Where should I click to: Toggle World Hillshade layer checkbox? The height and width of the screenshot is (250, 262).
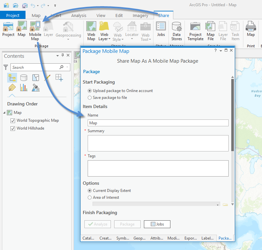(13, 128)
